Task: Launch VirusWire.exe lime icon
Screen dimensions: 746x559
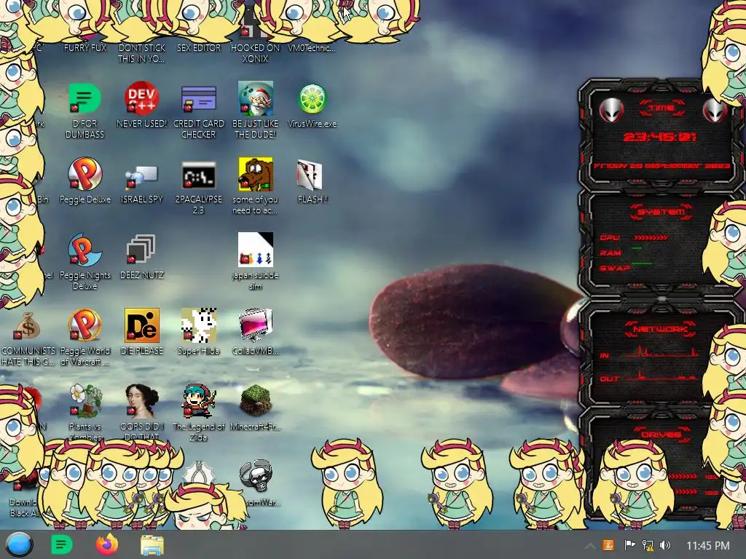Action: pos(312,99)
